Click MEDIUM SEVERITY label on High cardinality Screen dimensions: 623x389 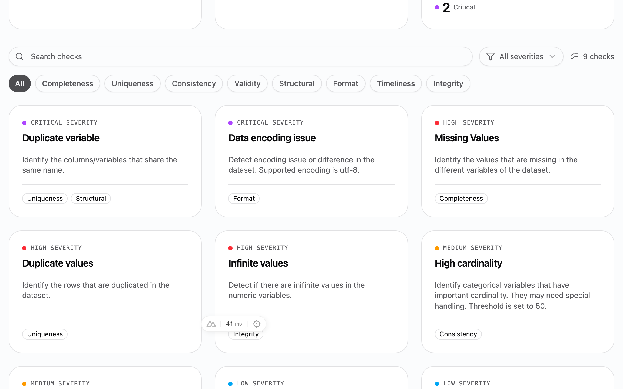(472, 248)
